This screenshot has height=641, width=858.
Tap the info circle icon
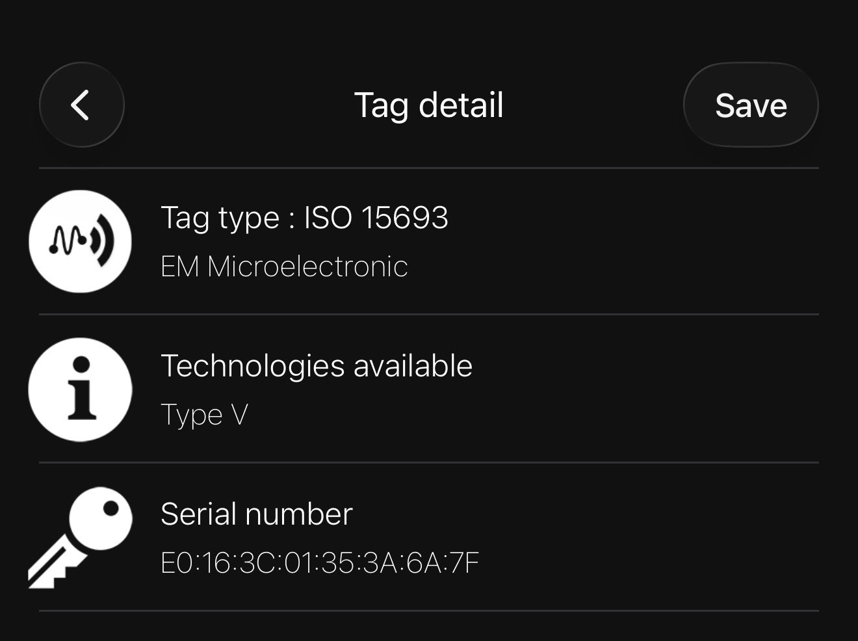(x=81, y=389)
